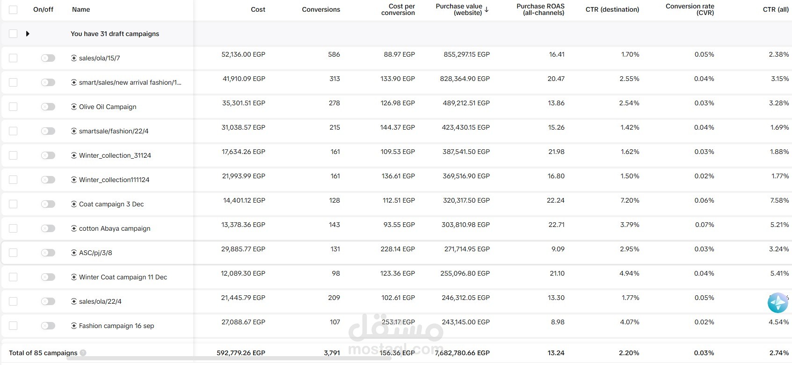
Task: Tick the checkbox for smartsale/fashion/22/4
Action: point(13,131)
